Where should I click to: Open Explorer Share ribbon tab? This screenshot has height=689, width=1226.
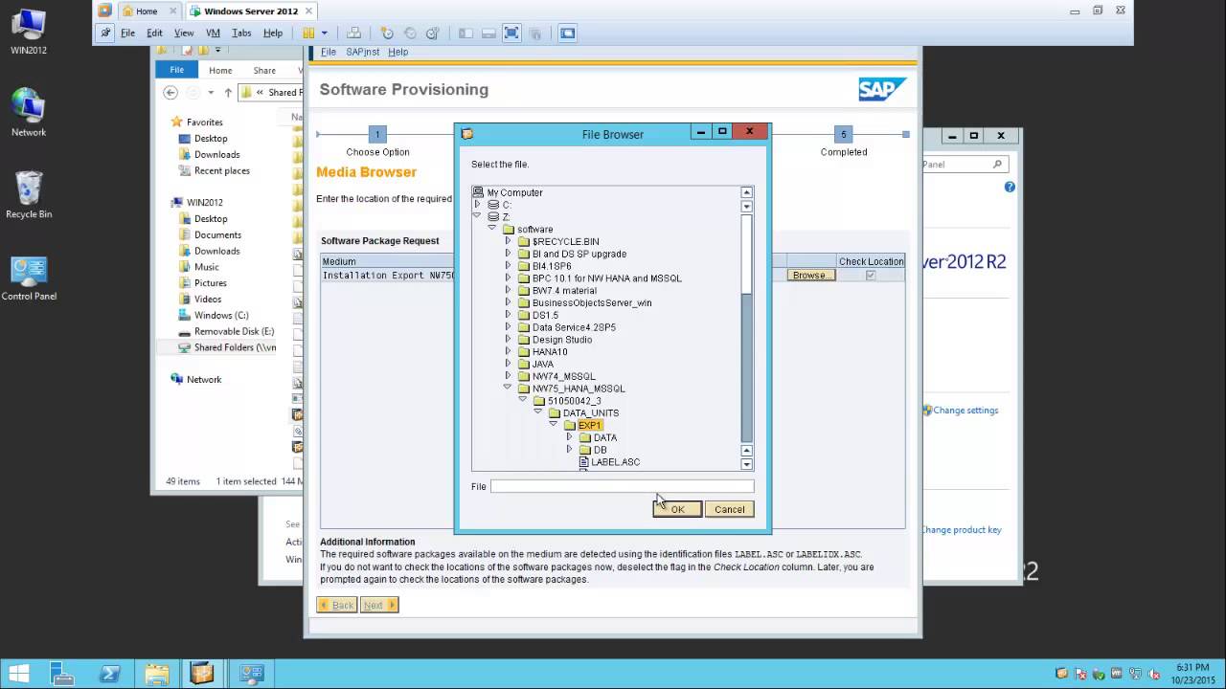coord(264,70)
